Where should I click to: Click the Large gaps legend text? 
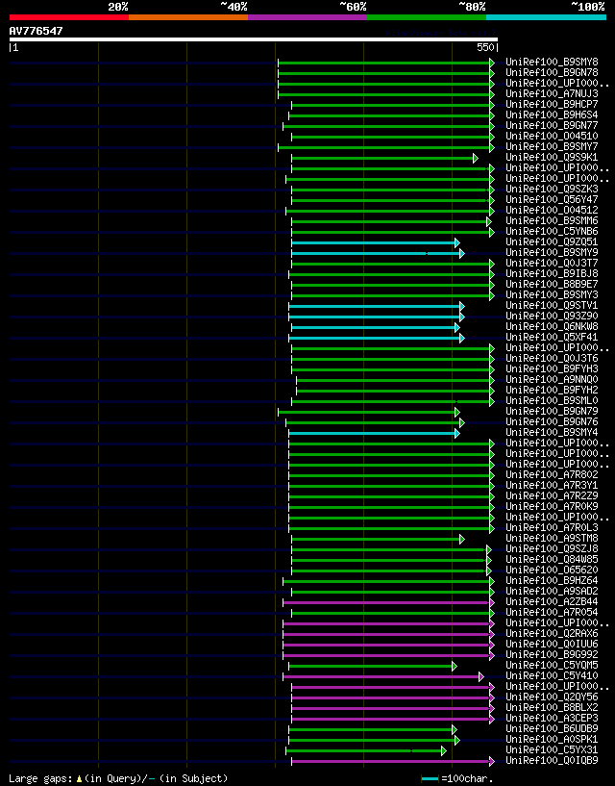(x=118, y=778)
